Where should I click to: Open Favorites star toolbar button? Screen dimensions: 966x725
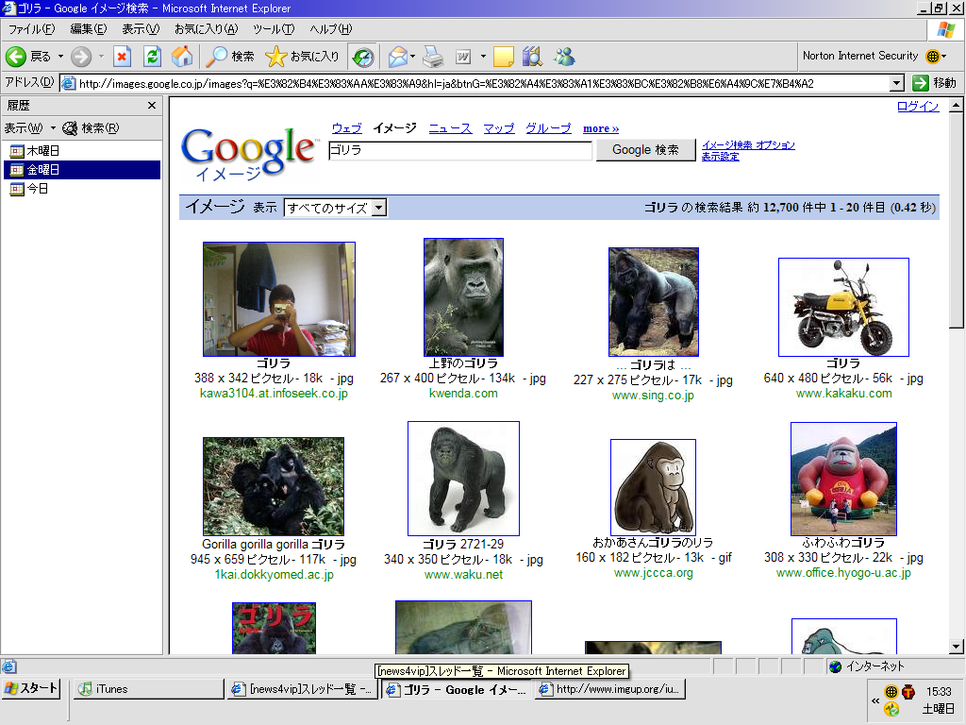[302, 57]
